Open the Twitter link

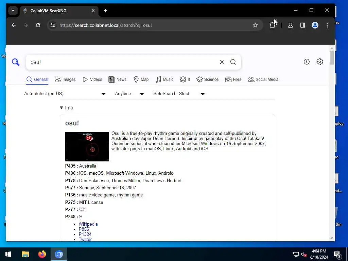85,239
